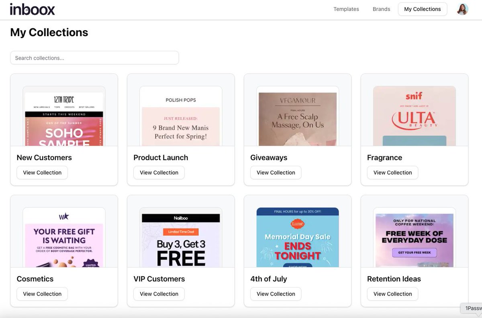
Task: Open the Snif Ulta Beauty thumbnail
Action: [x=415, y=116]
